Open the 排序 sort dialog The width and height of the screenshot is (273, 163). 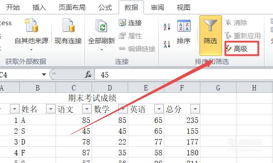pos(184,32)
